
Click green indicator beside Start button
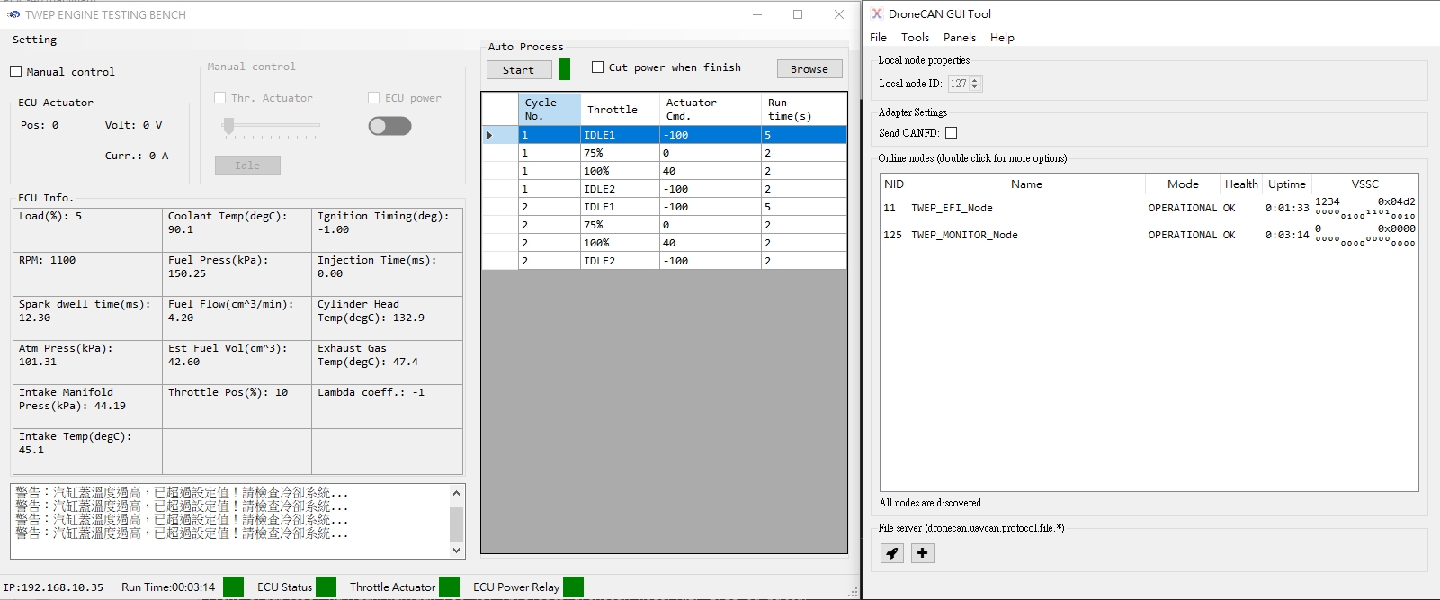point(564,69)
